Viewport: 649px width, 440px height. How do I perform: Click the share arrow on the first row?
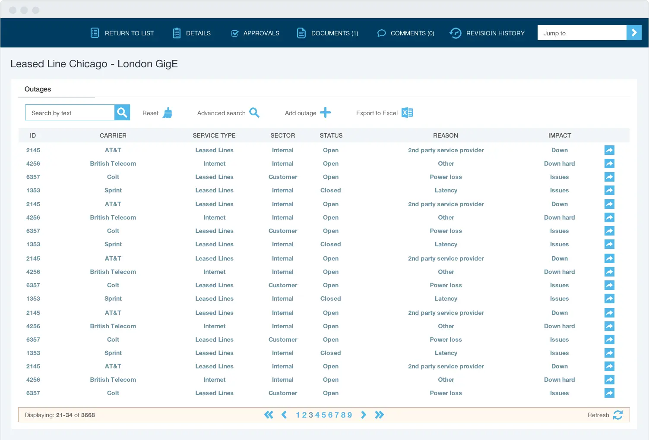[609, 150]
